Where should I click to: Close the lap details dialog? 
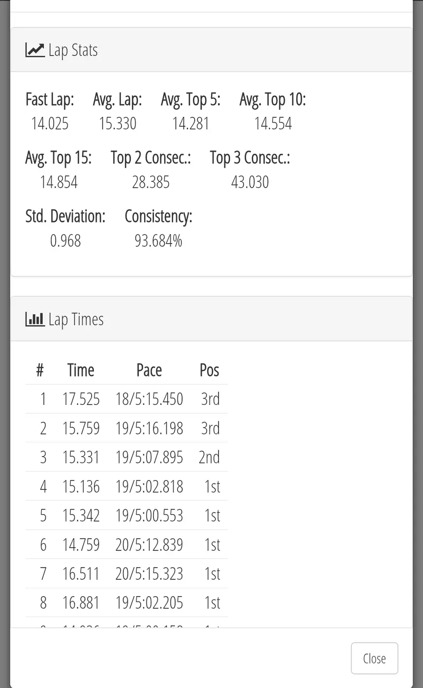[x=374, y=659]
